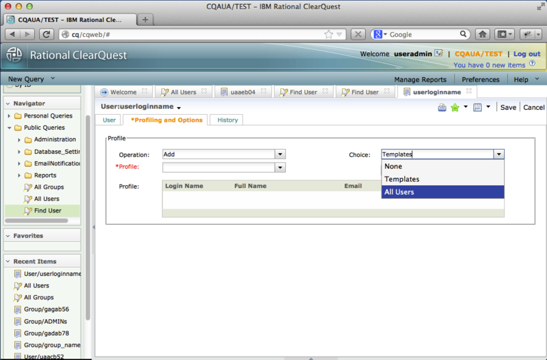
Task: Expand the Administration folder
Action: [x=19, y=140]
